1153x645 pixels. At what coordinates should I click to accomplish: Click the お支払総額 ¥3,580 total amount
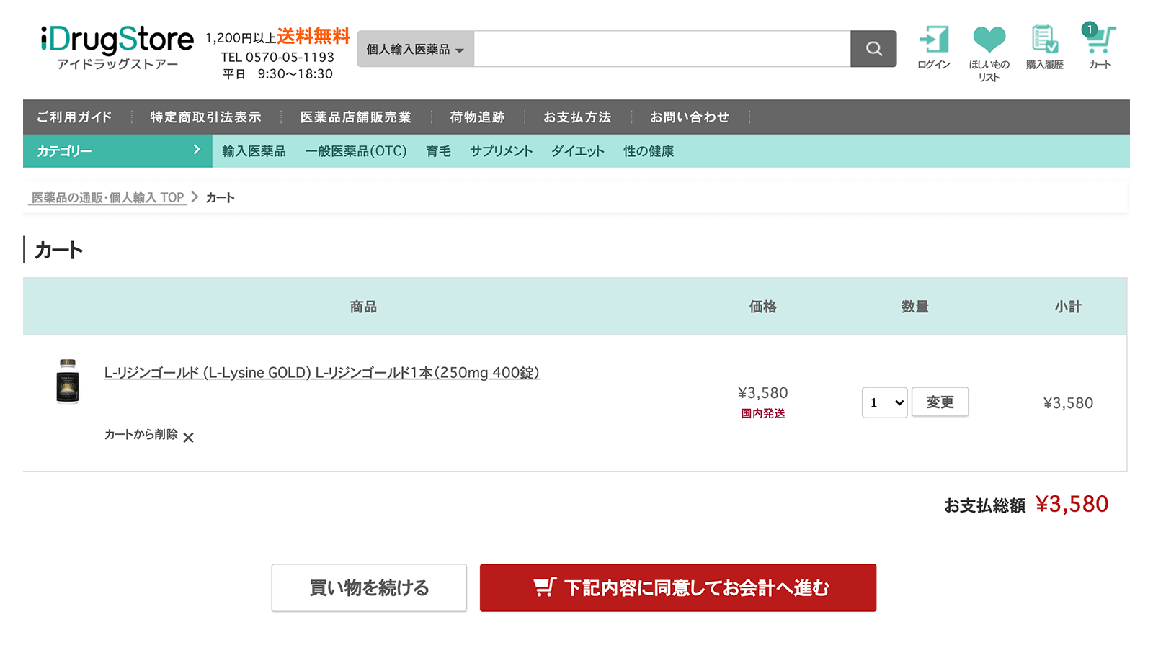click(x=1026, y=505)
